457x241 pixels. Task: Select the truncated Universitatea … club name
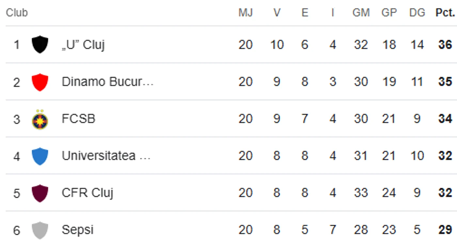106,156
